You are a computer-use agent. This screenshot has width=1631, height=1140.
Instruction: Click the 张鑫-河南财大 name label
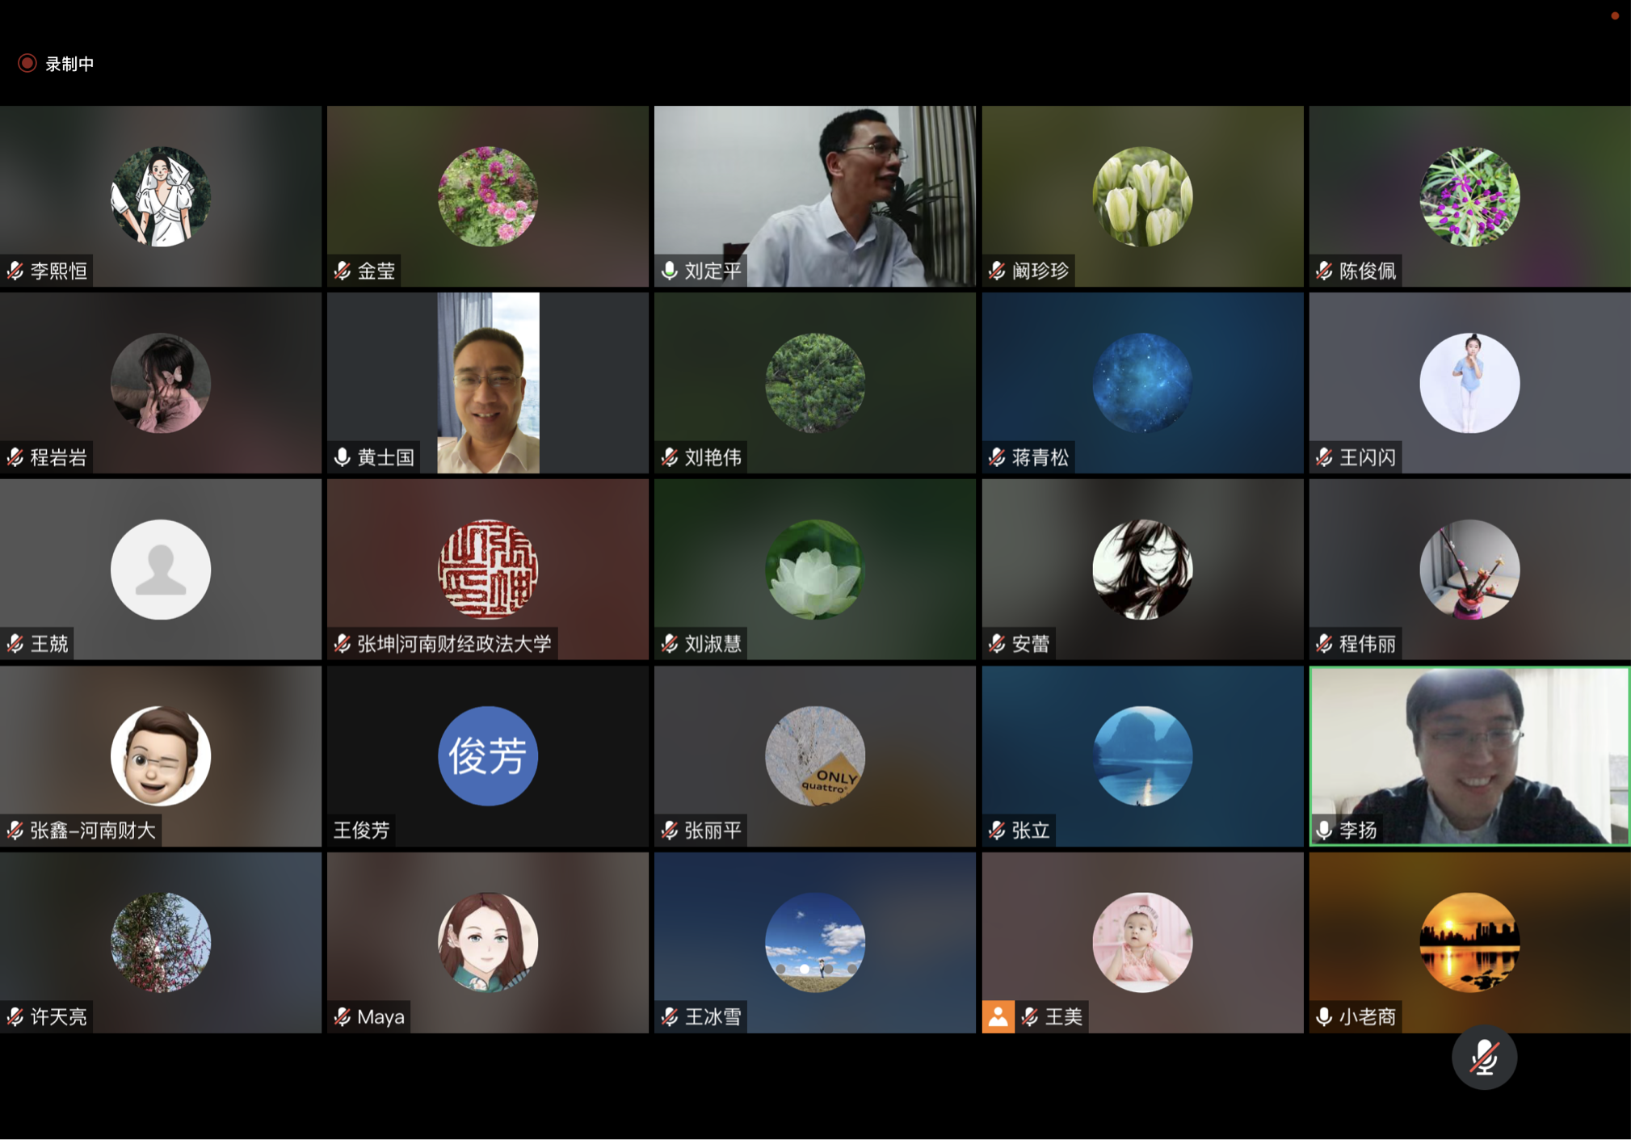(x=93, y=831)
